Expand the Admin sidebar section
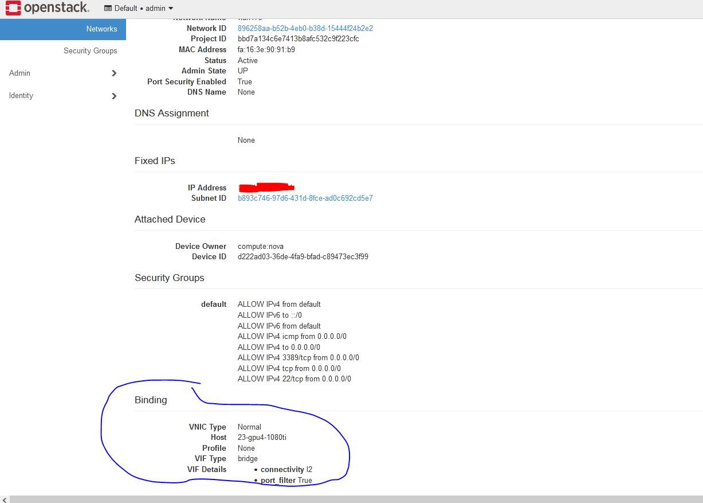This screenshot has width=703, height=503. coord(63,73)
